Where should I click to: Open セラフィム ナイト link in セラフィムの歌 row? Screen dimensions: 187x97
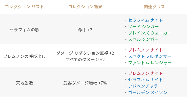[x=145, y=20]
